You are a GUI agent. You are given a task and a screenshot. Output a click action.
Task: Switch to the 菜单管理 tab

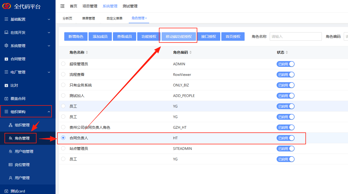(88, 18)
